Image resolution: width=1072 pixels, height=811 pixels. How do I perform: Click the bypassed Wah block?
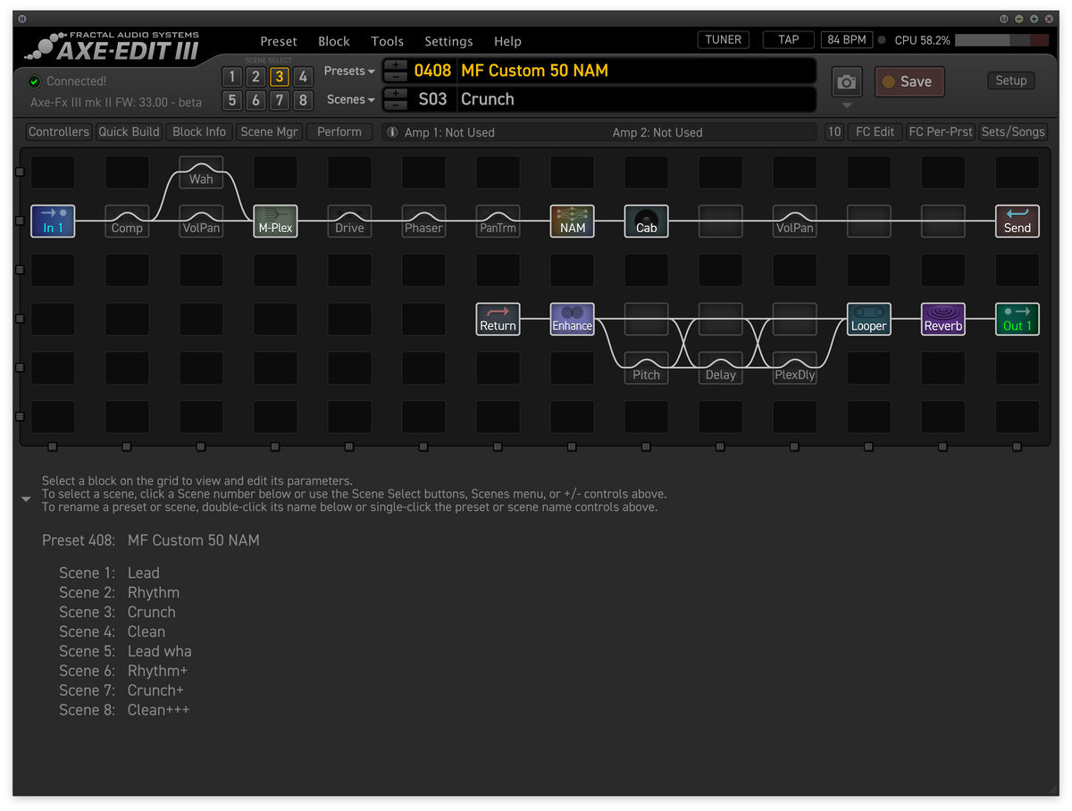201,172
